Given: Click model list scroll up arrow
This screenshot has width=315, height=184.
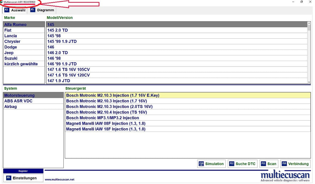Looking at the screenshot, I should click(x=309, y=23).
